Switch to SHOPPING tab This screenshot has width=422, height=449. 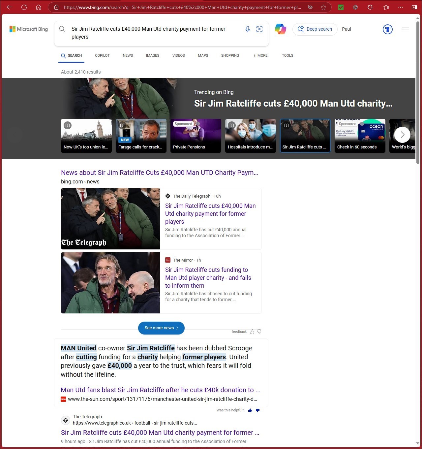(230, 55)
